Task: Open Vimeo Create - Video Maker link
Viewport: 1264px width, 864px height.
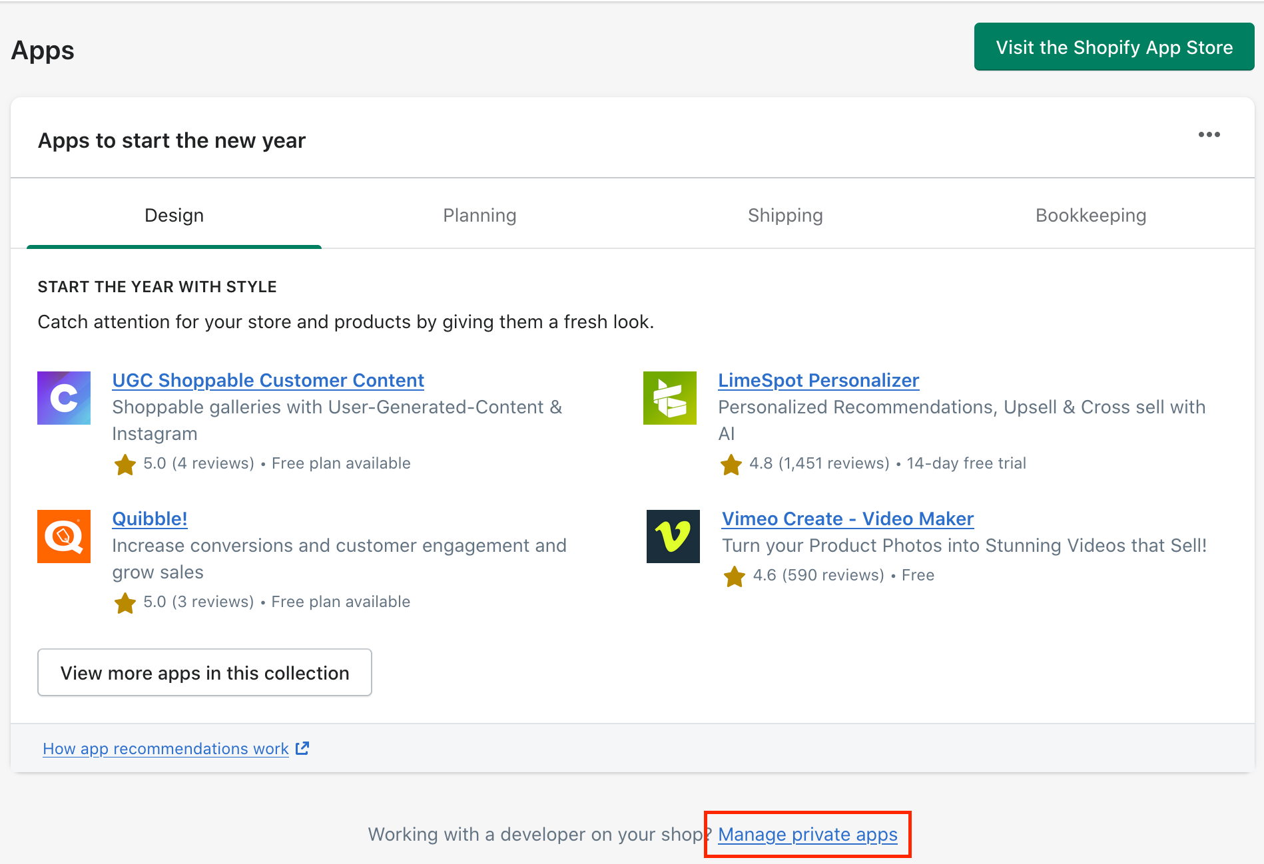Action: [x=848, y=519]
